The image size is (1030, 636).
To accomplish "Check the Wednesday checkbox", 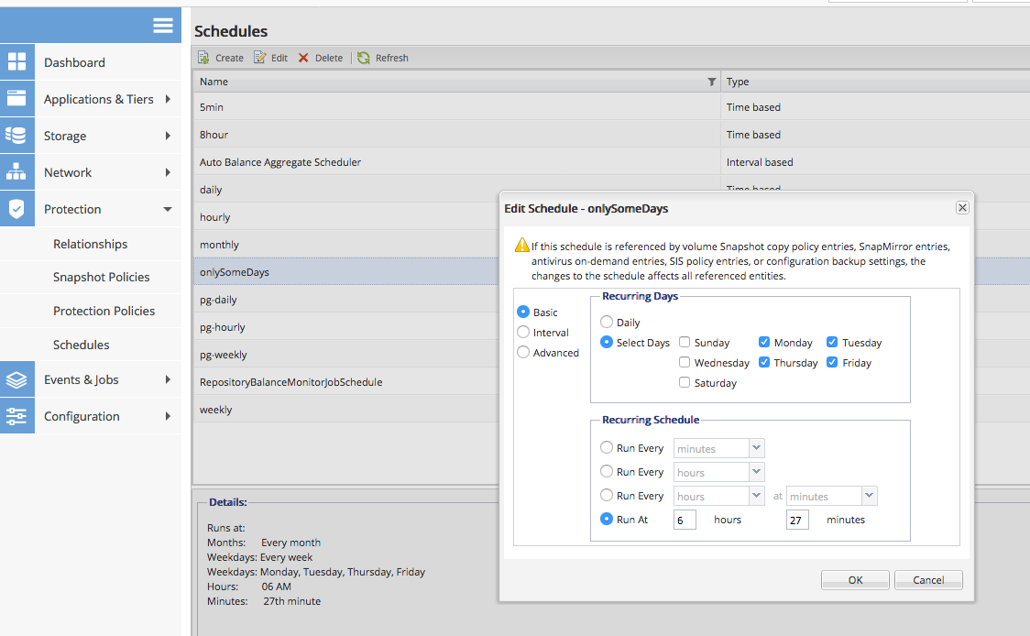I will click(685, 363).
